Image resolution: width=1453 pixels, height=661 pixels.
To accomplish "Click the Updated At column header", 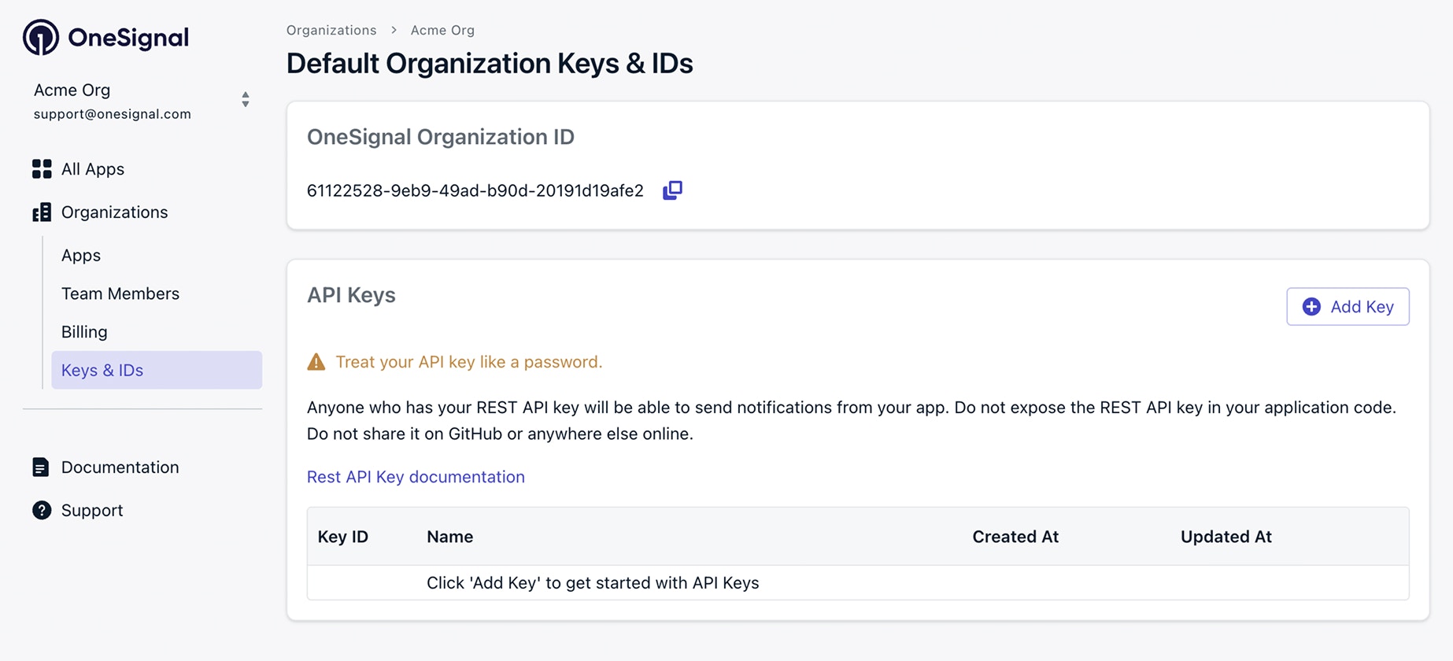I will click(1226, 537).
